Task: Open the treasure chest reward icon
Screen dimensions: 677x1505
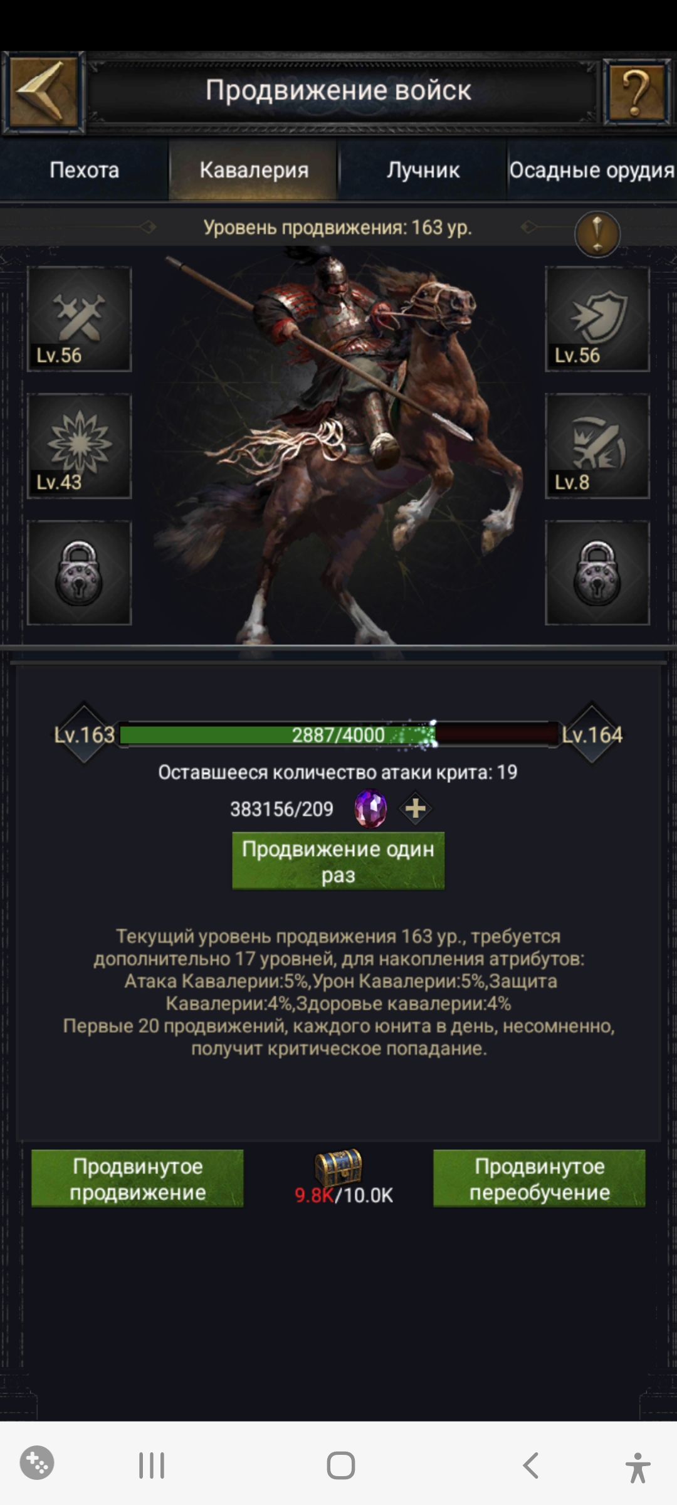Action: click(x=338, y=1167)
